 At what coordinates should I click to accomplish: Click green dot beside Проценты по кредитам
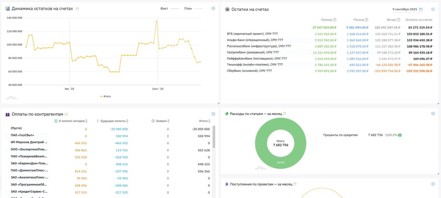(400, 135)
